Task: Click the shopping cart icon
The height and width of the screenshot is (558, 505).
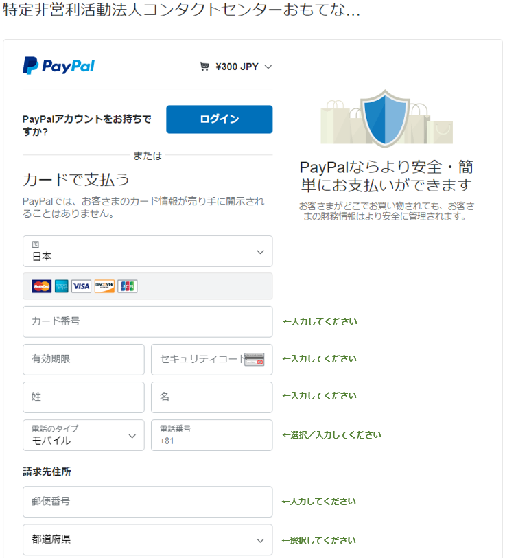Action: 204,67
